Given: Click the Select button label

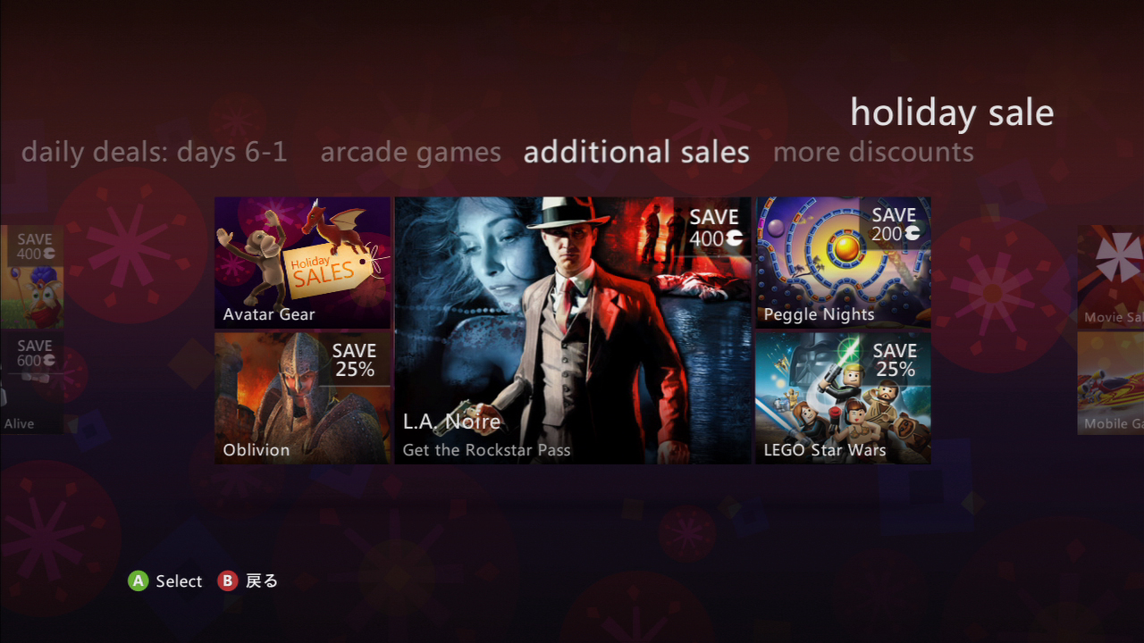Looking at the screenshot, I should 179,581.
